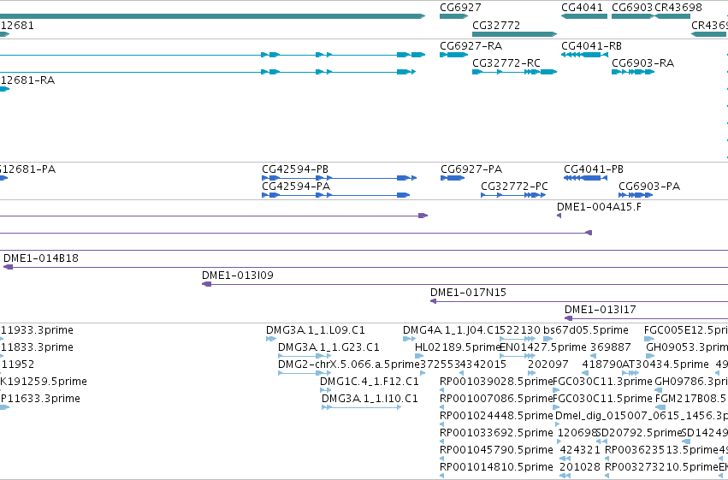Viewport: 728px width, 480px height.
Task: Click the CG4041-RB transcript glyph
Action: 584,55
